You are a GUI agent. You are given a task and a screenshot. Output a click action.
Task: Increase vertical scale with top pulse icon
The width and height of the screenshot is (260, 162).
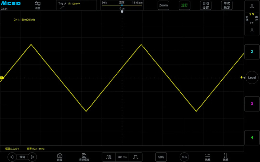[252, 6]
